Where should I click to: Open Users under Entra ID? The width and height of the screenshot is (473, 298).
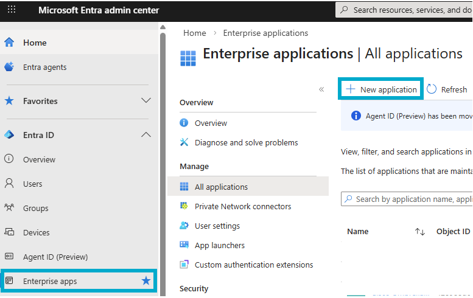coord(79,184)
